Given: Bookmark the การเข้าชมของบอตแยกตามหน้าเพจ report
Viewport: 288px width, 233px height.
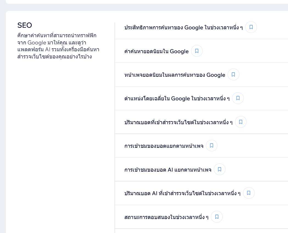Looking at the screenshot, I should tap(211, 146).
